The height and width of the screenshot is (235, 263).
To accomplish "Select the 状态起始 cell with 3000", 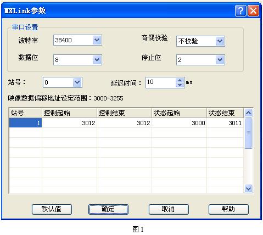I will coord(179,122).
